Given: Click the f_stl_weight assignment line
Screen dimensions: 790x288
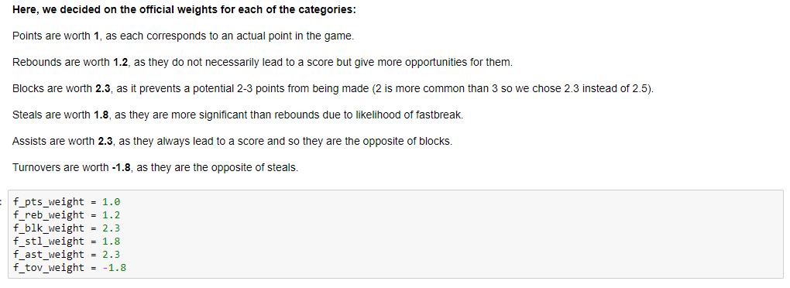Looking at the screenshot, I should (67, 242).
